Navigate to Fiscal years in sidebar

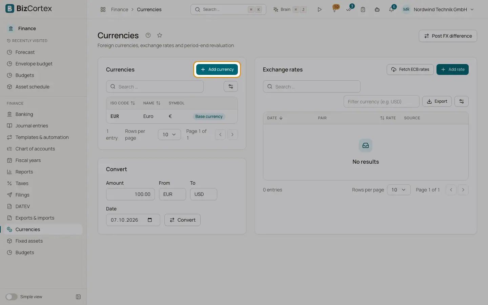[28, 160]
